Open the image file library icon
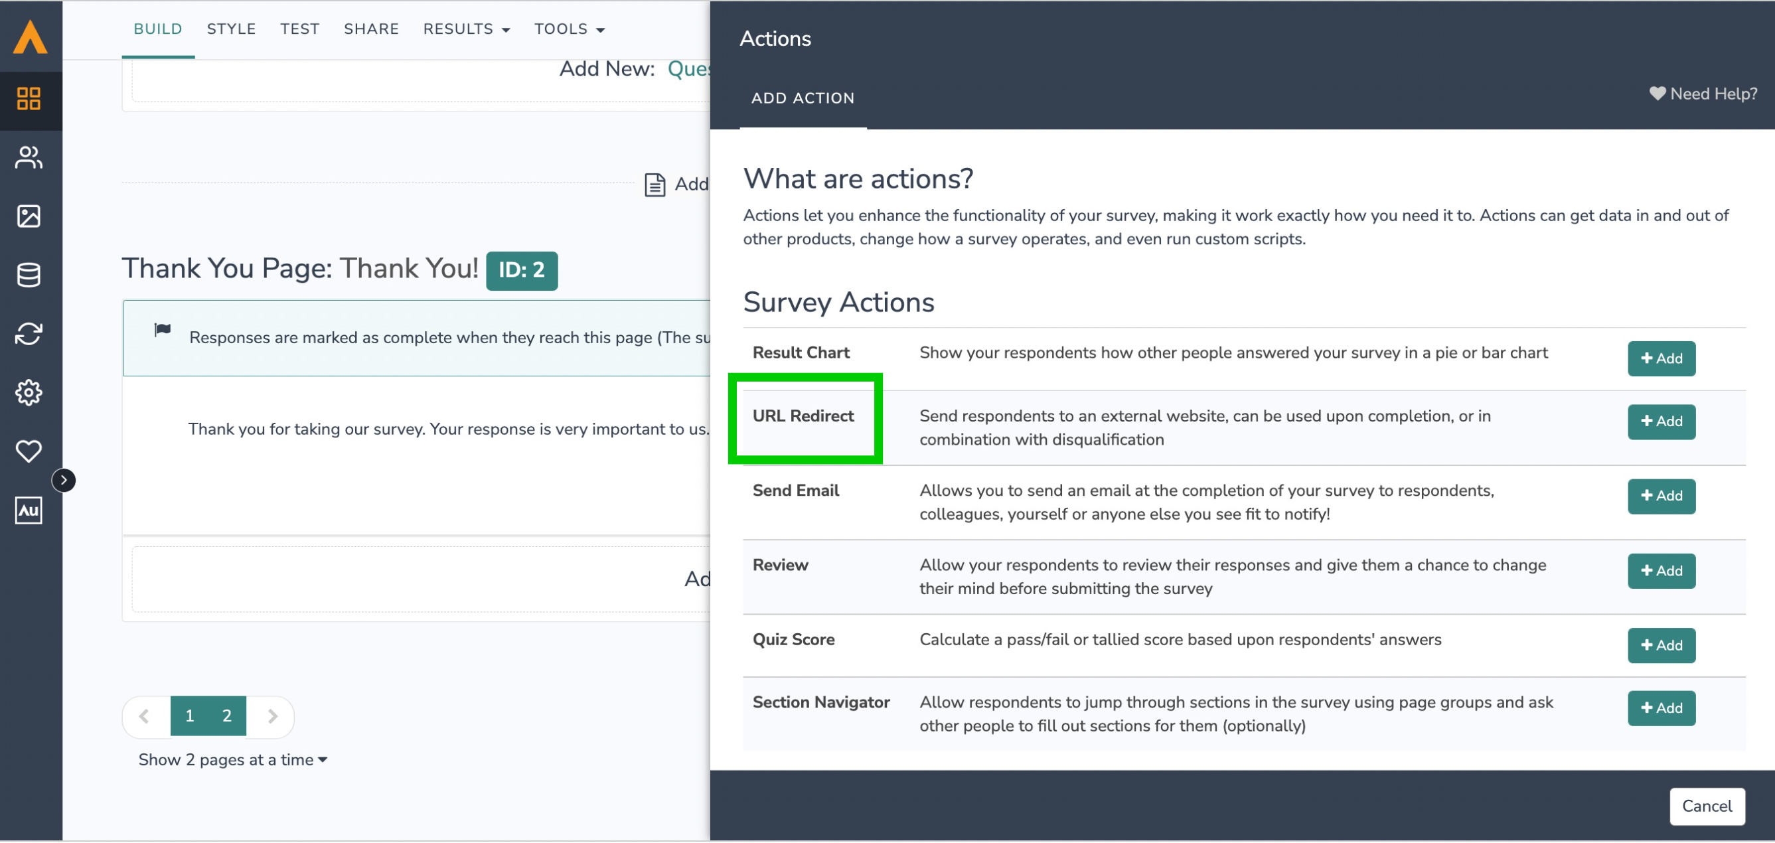Screen dimensions: 1775x843 30,216
